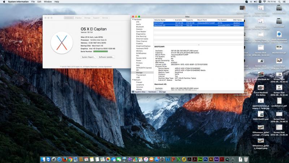
Task: Open Firefox from the Dock
Action: 65,159
